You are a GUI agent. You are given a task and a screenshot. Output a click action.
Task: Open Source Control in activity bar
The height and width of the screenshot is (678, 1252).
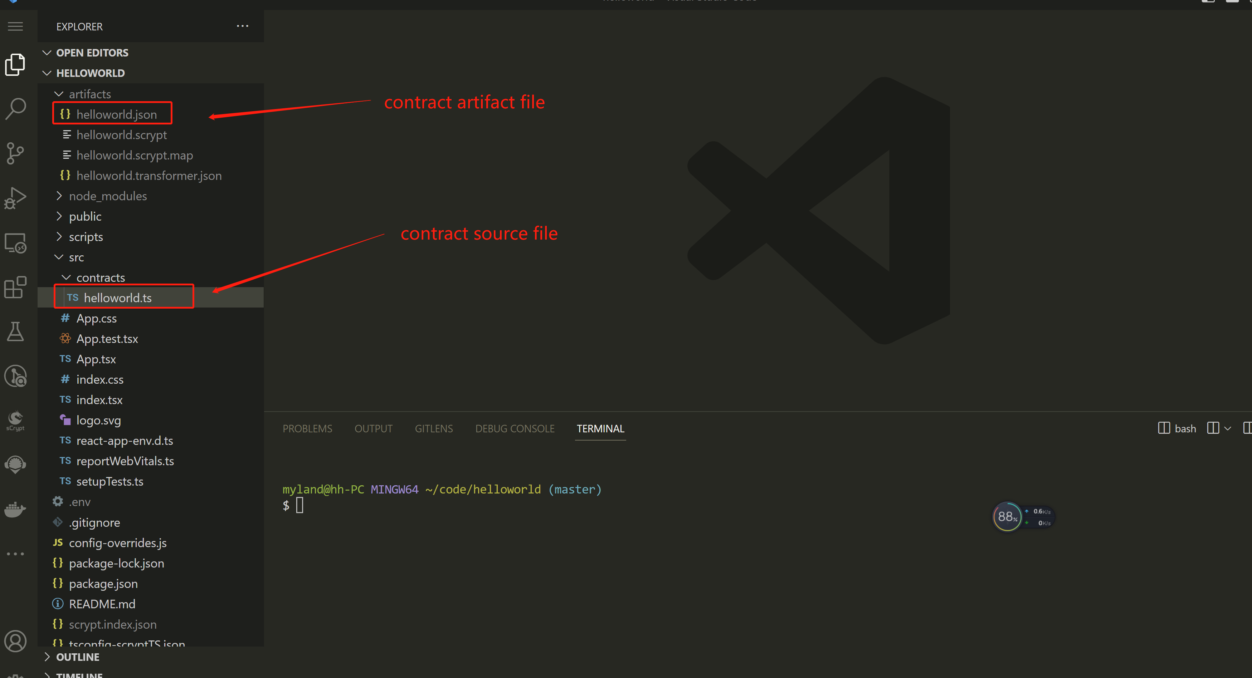[x=15, y=153]
